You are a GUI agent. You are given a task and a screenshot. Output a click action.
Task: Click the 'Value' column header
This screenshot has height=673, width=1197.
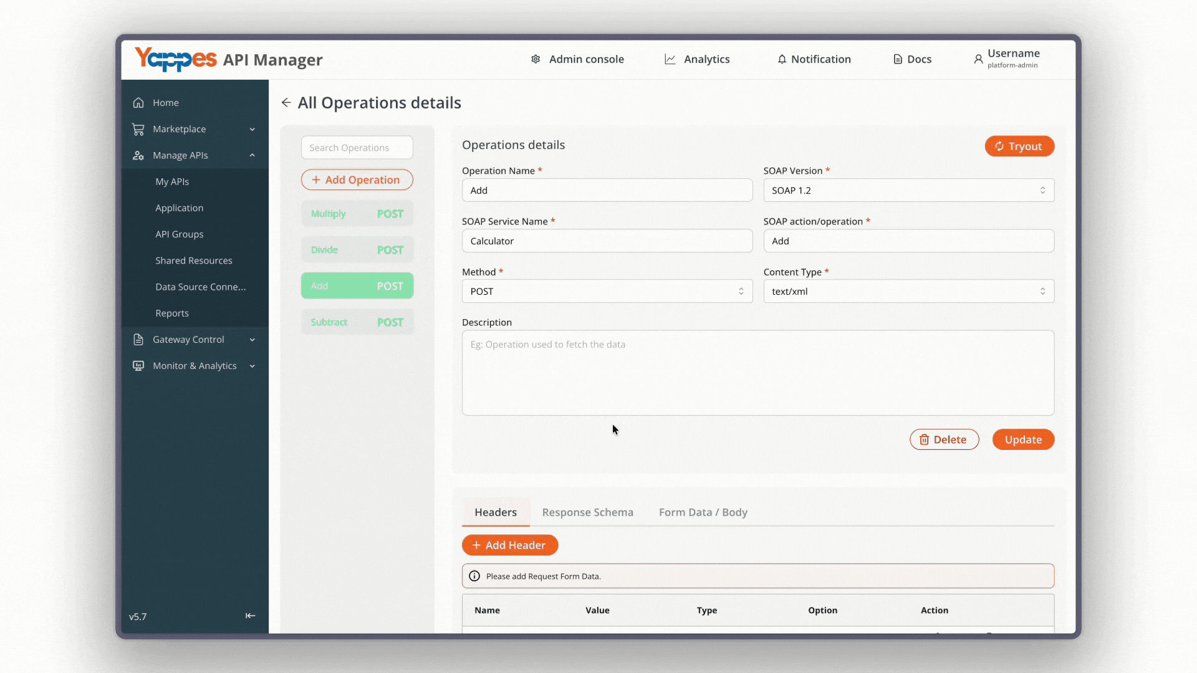click(597, 610)
